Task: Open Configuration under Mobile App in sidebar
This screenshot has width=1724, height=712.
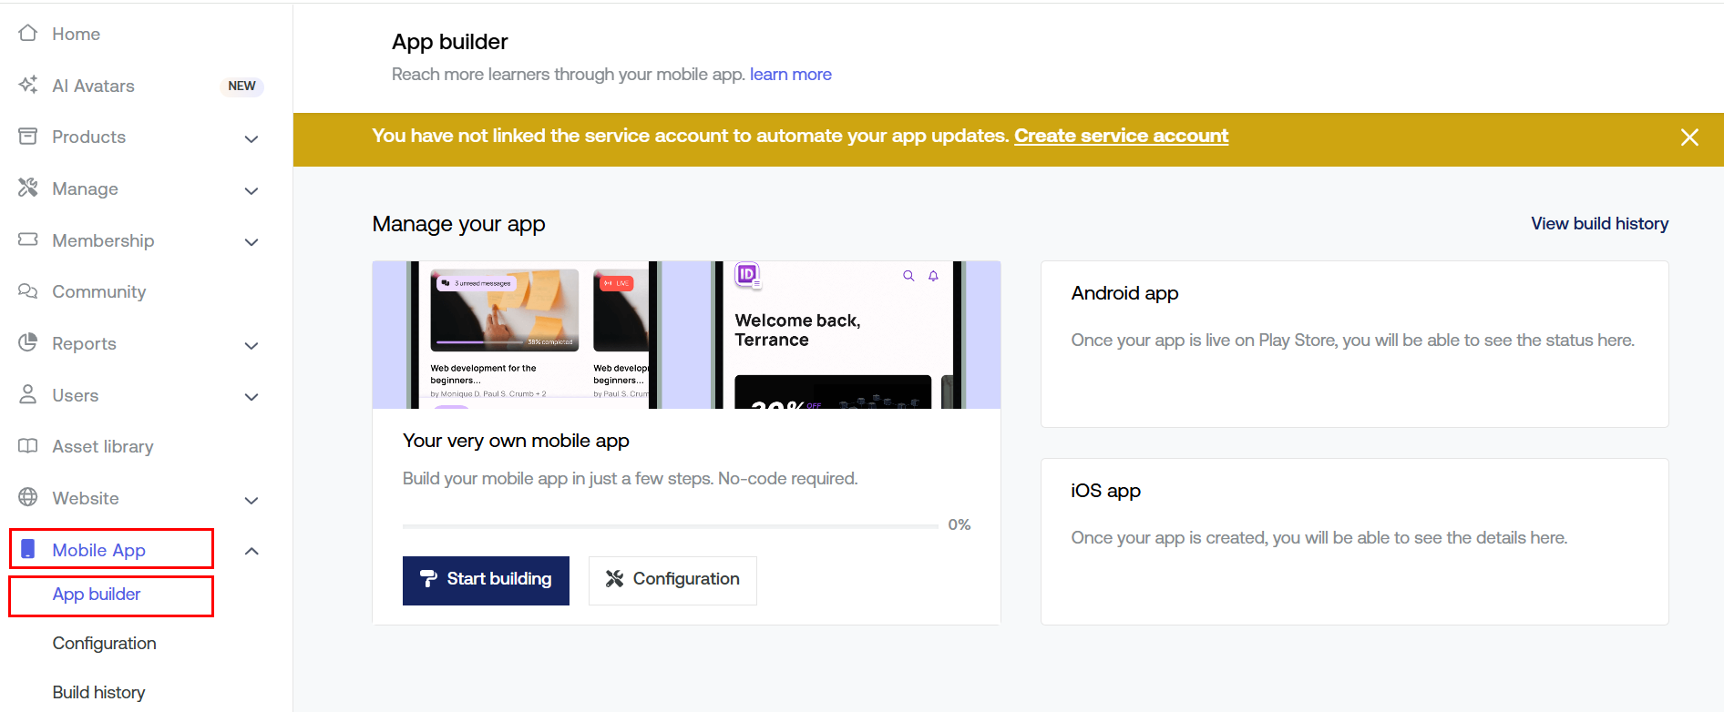Action: click(104, 644)
